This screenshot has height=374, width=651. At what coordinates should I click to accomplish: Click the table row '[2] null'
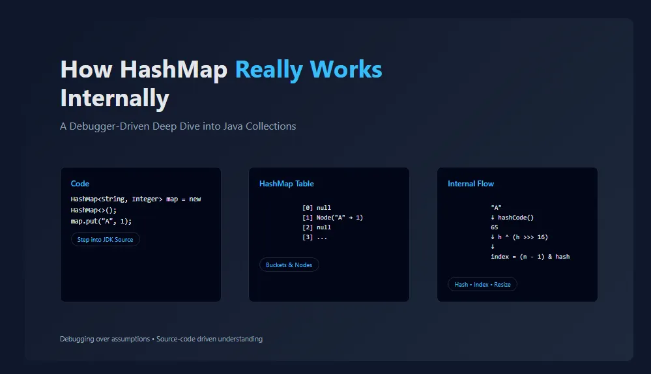(x=316, y=227)
